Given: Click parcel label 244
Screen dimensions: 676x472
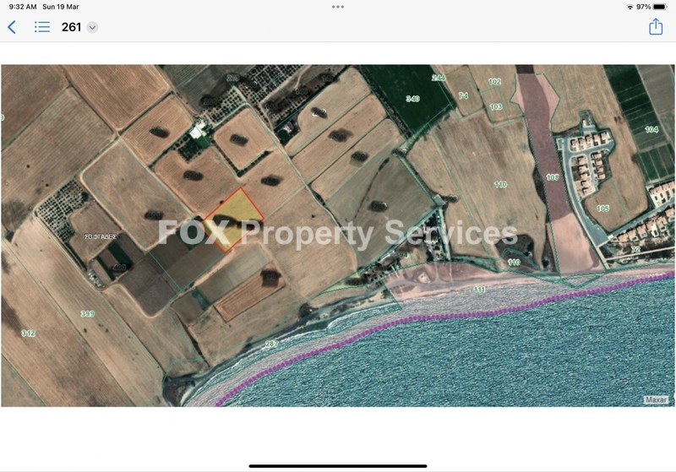Looking at the screenshot, I should point(439,78).
